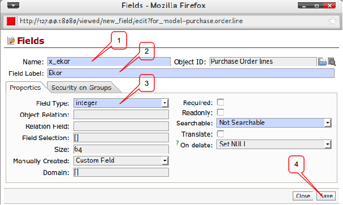Toggle the Required checkbox
The width and height of the screenshot is (343, 205).
pyautogui.click(x=220, y=102)
